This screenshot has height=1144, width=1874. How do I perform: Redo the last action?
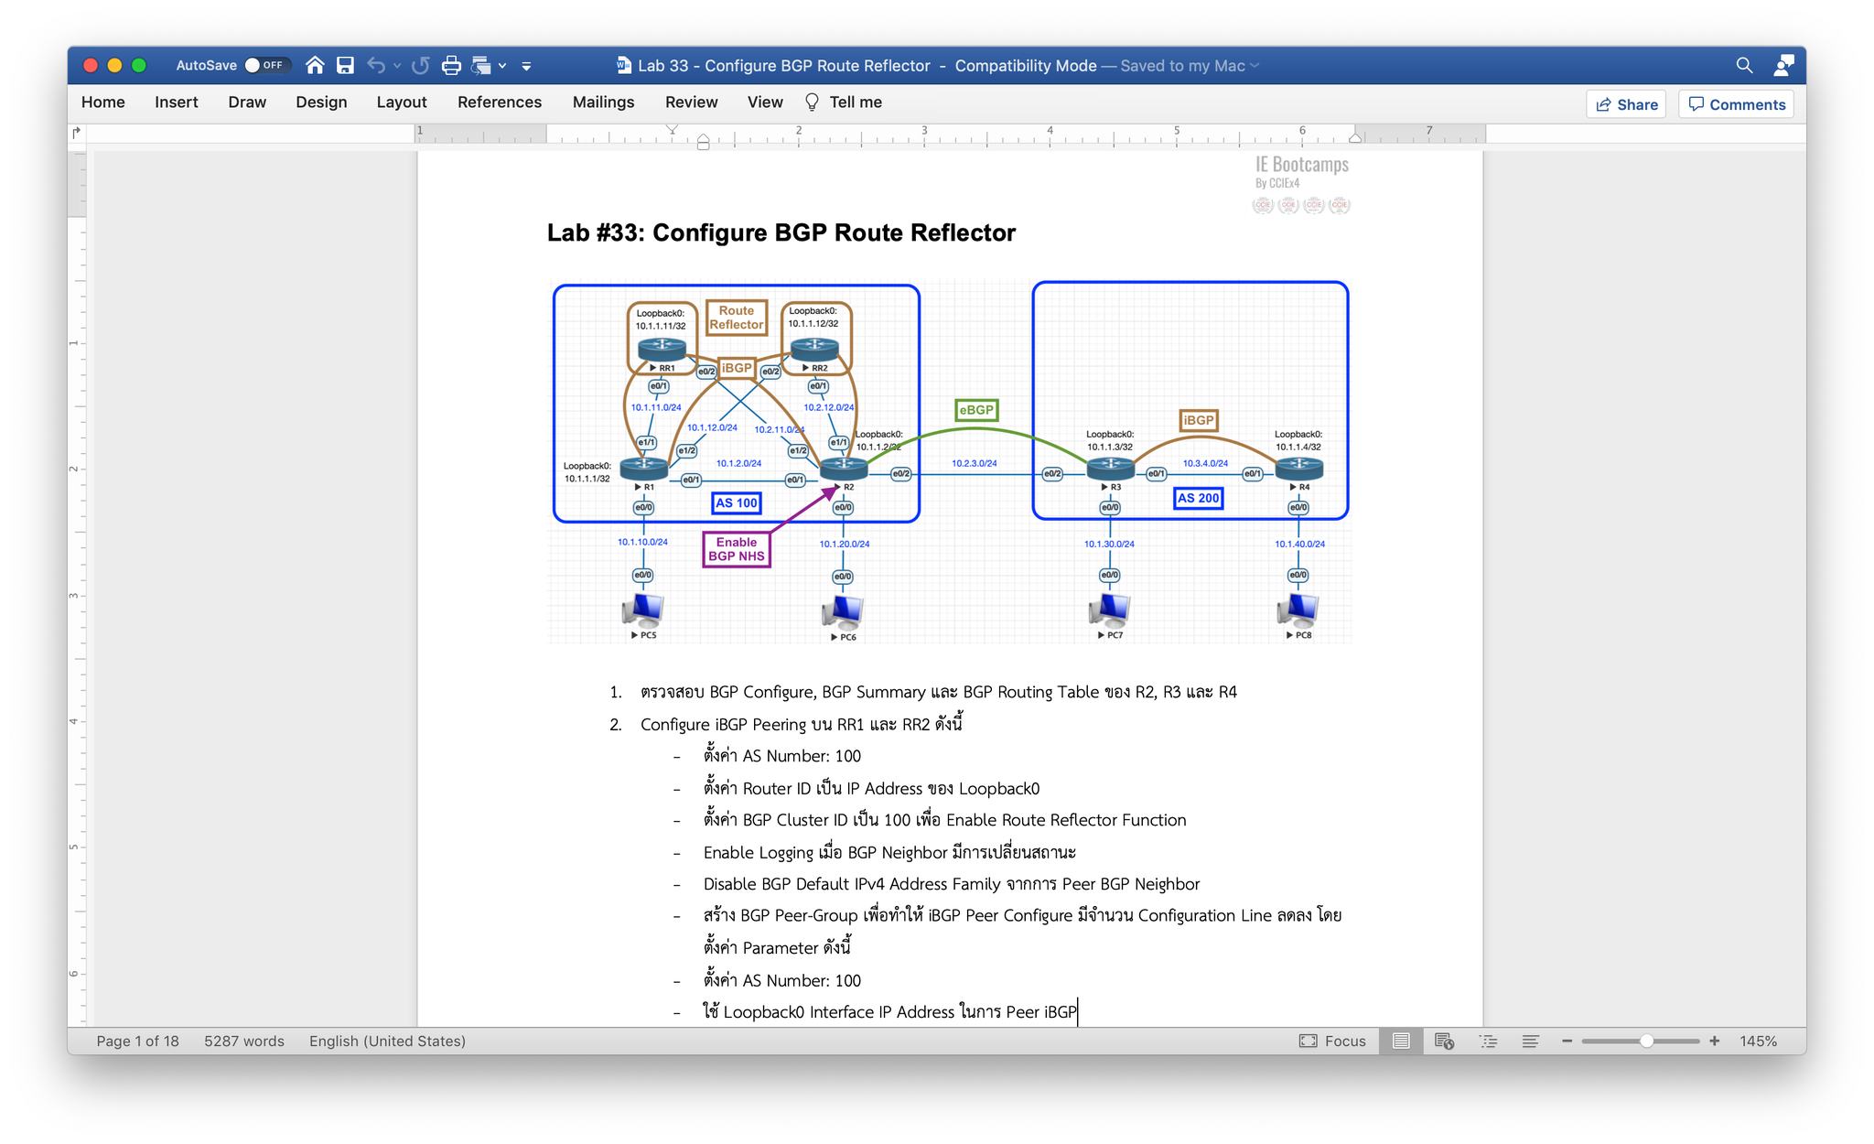[421, 65]
